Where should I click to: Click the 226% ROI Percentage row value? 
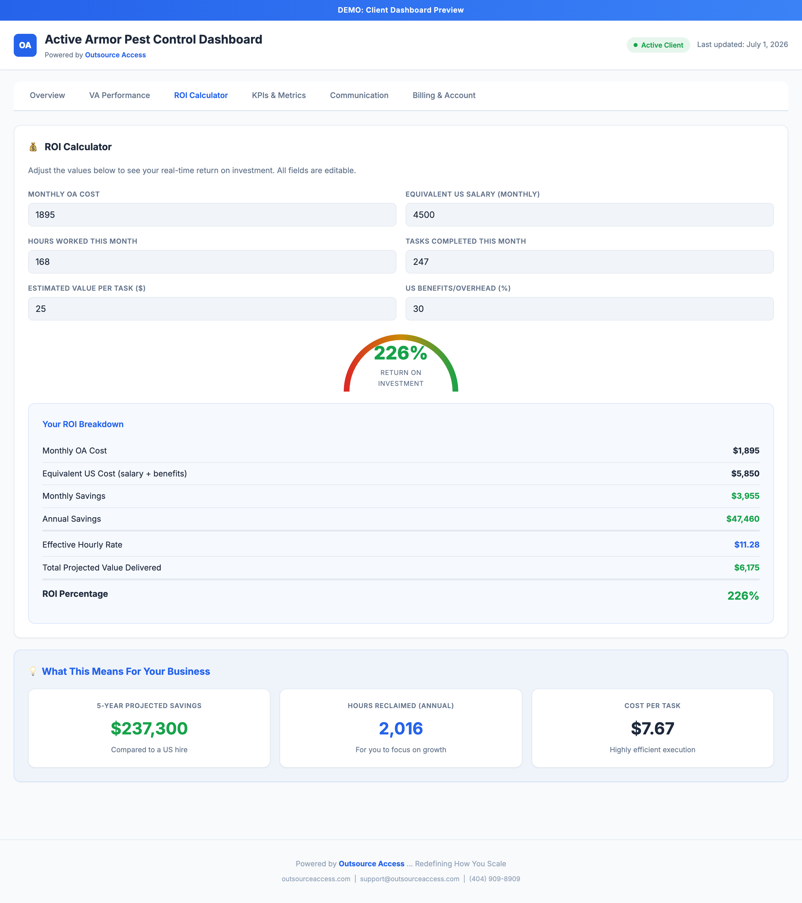pos(743,596)
